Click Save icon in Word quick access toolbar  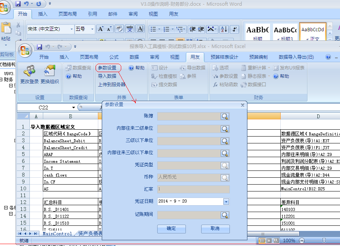[18, 4]
